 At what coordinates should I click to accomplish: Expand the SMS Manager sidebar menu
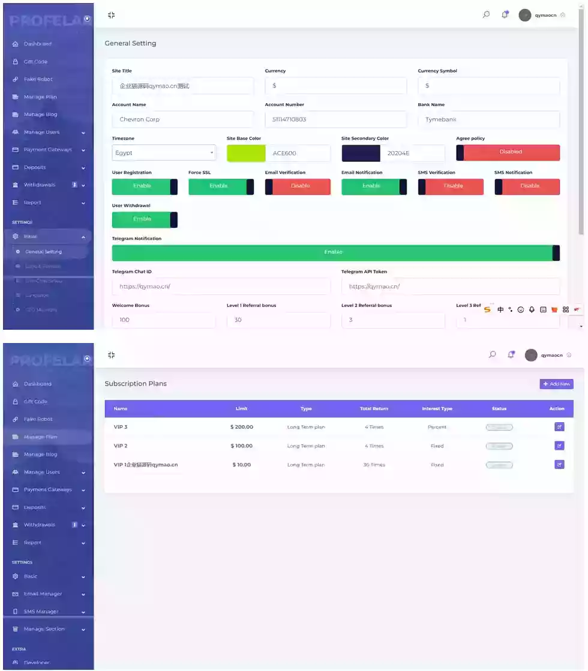click(x=83, y=612)
